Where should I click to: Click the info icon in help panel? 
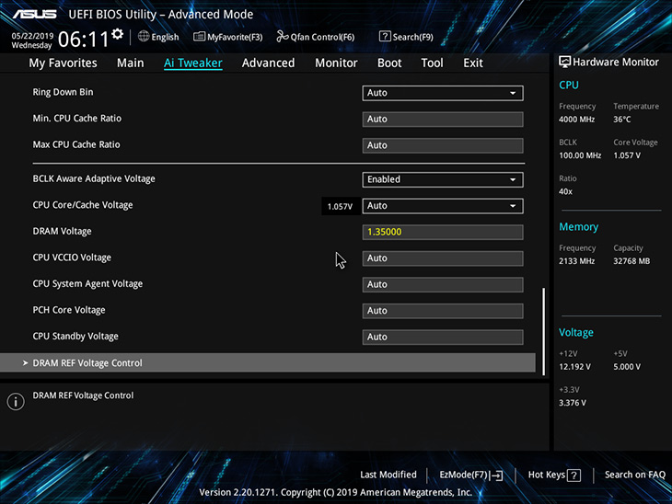coord(16,402)
